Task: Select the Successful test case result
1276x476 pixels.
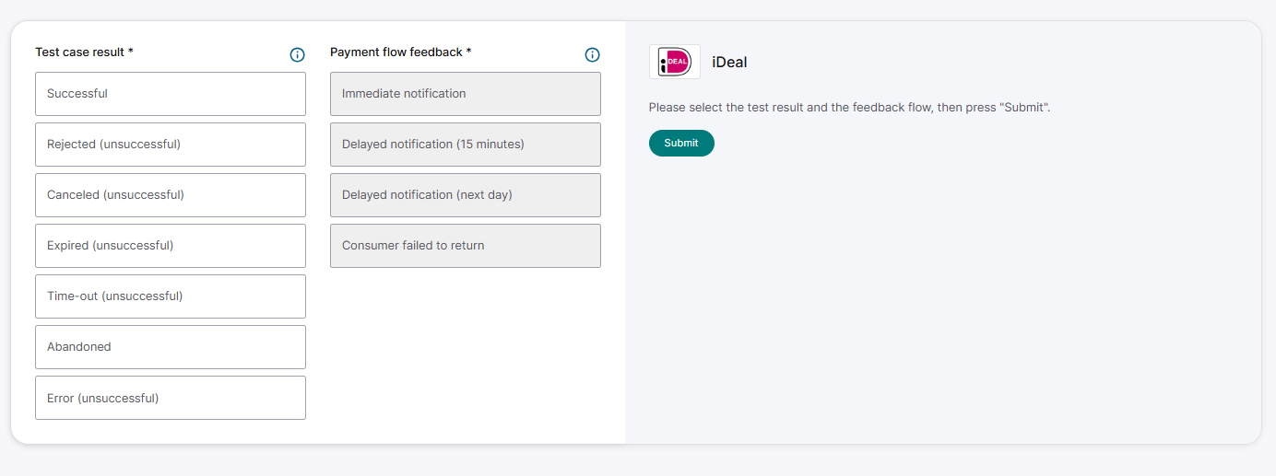Action: click(x=171, y=94)
